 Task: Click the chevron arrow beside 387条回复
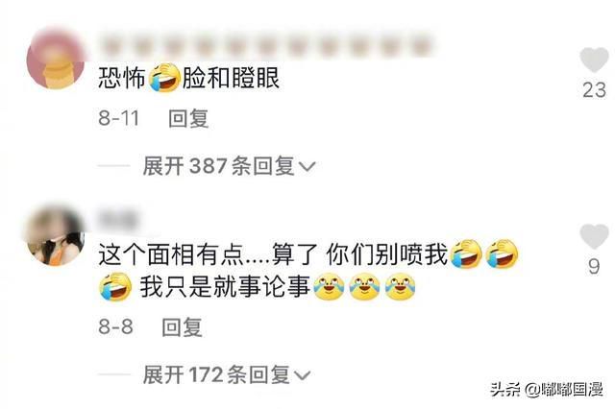pos(307,167)
